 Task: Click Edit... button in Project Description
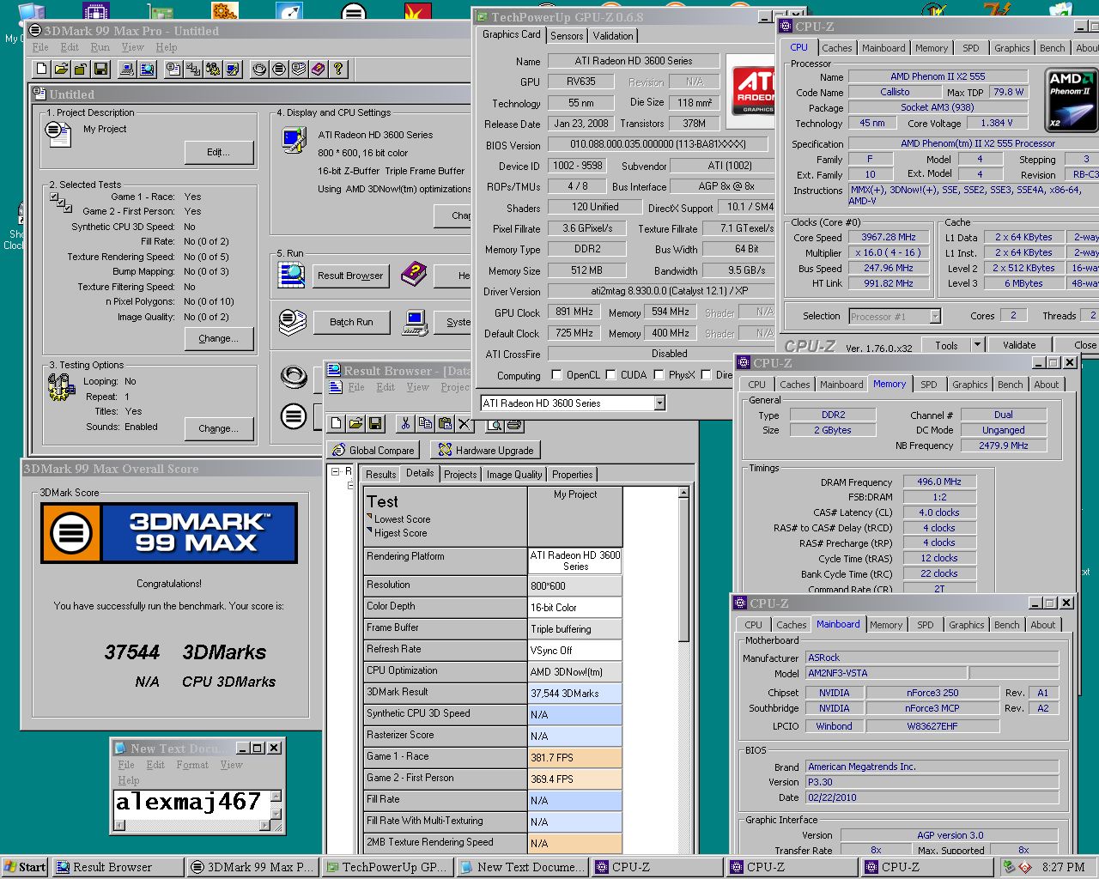point(219,152)
